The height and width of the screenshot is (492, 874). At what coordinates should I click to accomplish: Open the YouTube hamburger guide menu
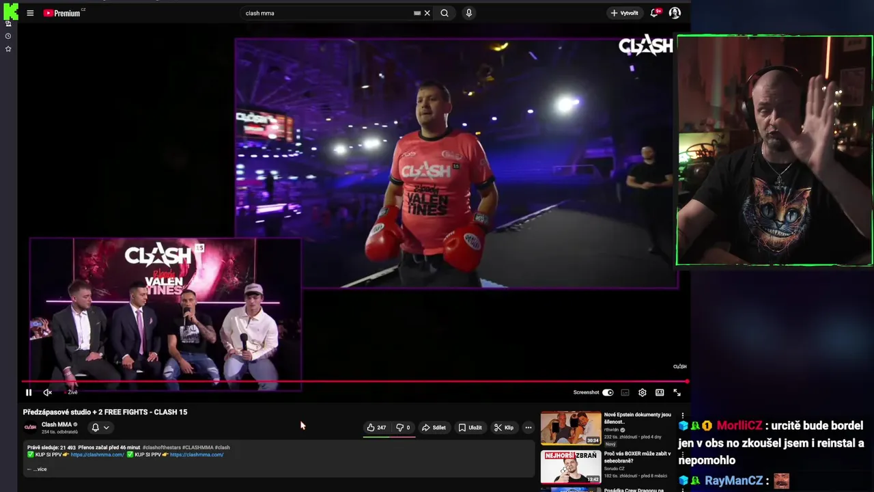[x=30, y=13]
